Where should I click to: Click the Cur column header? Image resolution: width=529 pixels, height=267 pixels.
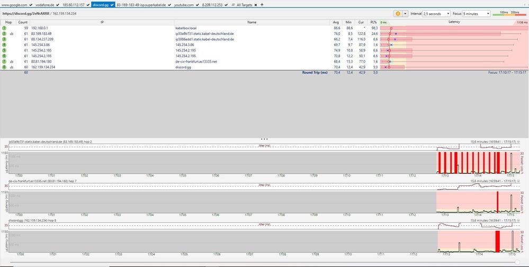coord(361,22)
